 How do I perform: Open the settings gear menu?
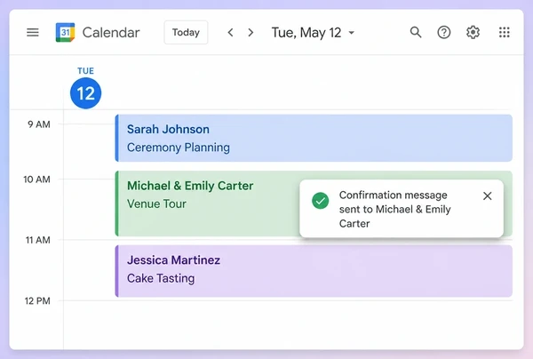point(473,32)
